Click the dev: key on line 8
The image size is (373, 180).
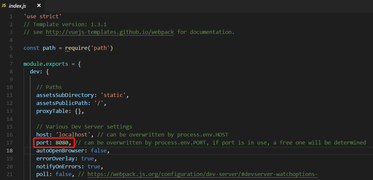[x=36, y=72]
